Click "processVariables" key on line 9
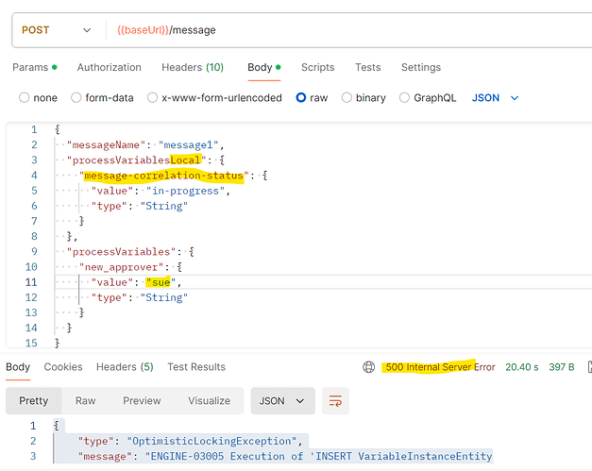The image size is (592, 471). tap(121, 252)
